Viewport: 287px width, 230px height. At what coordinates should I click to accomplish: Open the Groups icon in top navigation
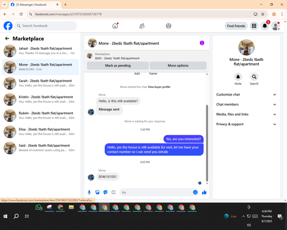pyautogui.click(x=168, y=26)
